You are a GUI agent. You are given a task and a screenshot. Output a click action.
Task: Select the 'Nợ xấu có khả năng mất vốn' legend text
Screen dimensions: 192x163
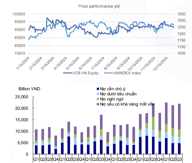pos(127,104)
